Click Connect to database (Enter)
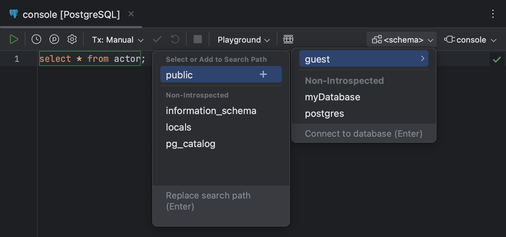This screenshot has width=506, height=237. (364, 133)
